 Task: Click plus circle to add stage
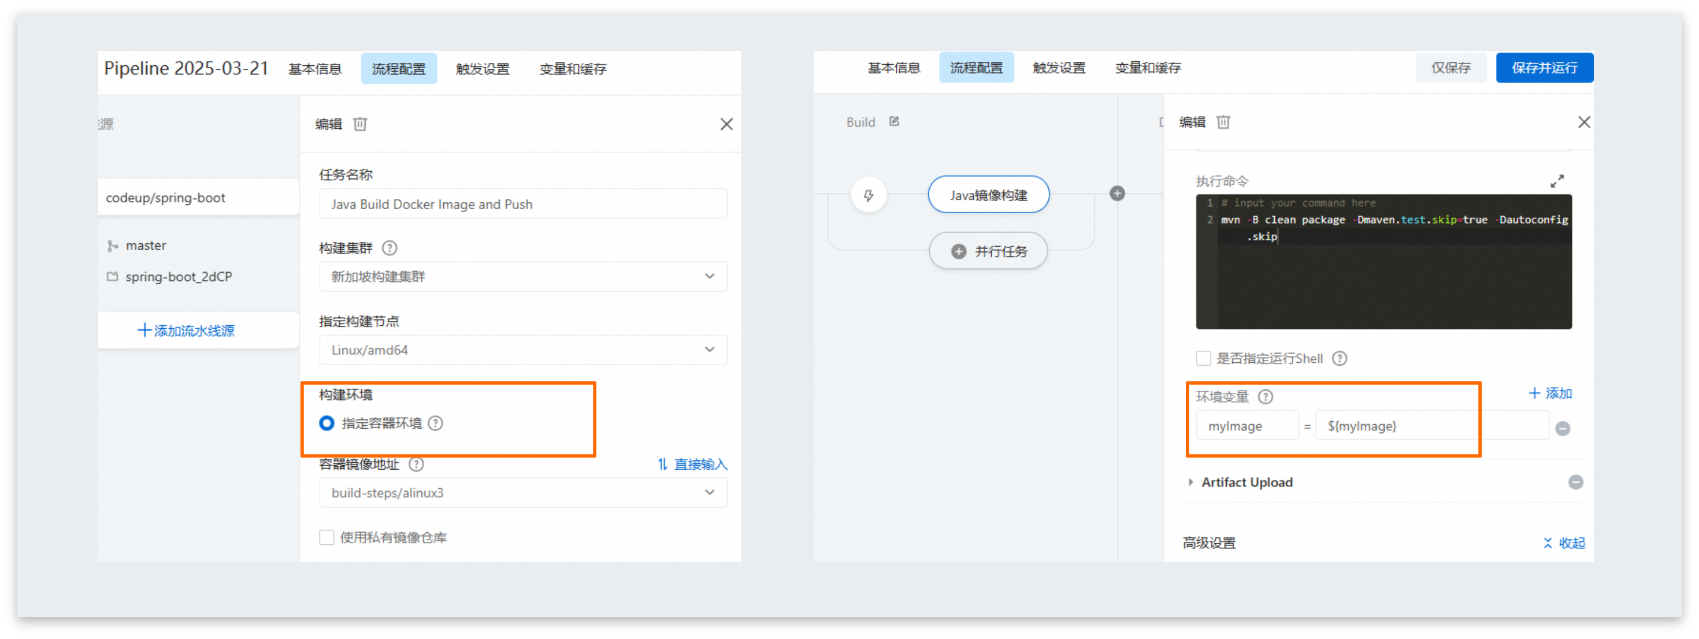[1116, 193]
